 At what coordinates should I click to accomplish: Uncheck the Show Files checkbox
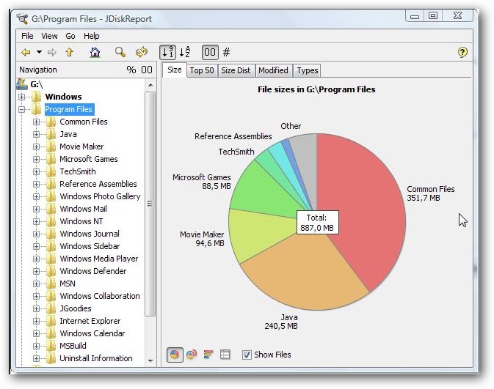coord(247,355)
